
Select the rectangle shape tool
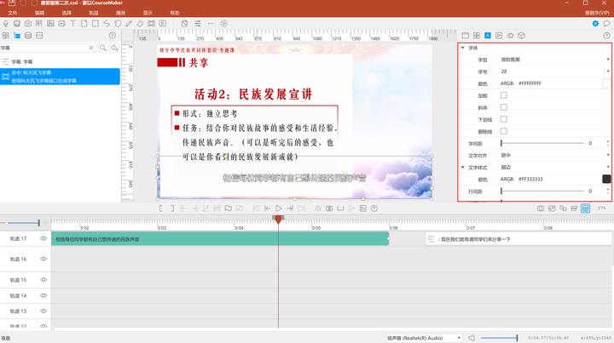(x=96, y=24)
